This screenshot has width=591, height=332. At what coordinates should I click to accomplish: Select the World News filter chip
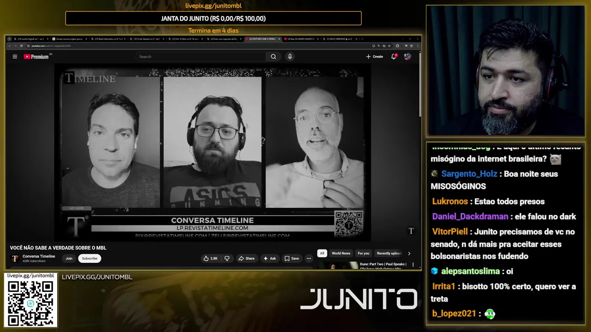click(x=341, y=253)
